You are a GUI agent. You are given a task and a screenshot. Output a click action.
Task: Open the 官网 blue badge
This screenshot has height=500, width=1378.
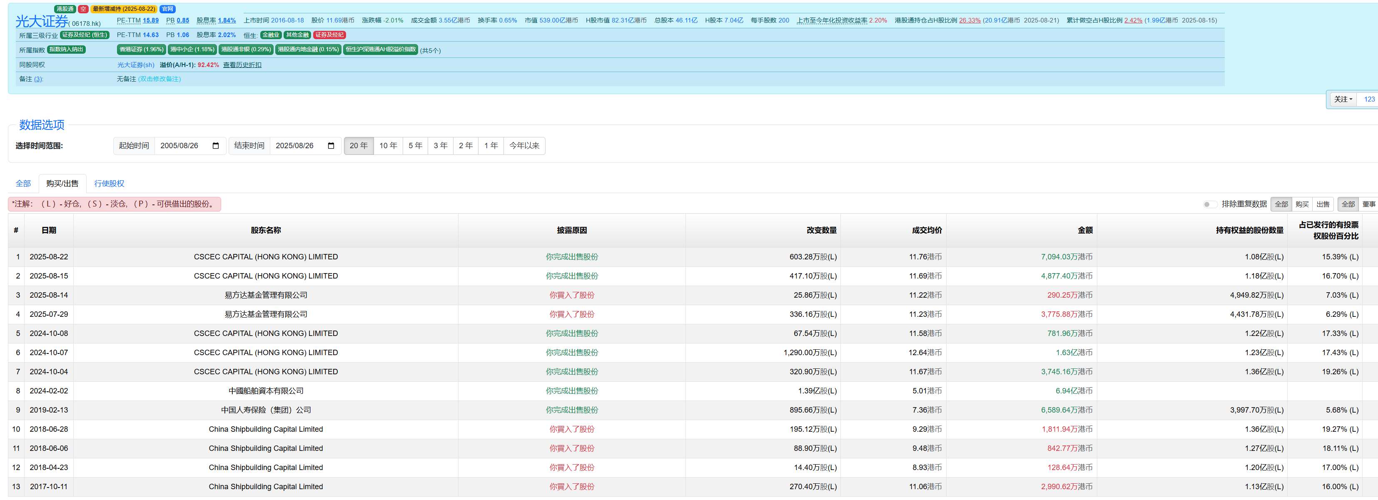click(x=167, y=9)
